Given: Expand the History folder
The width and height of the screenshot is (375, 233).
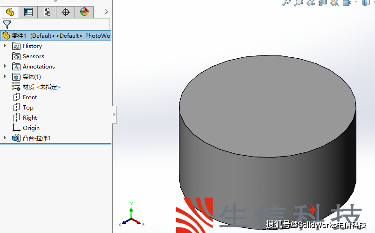Looking at the screenshot, I should (5, 46).
